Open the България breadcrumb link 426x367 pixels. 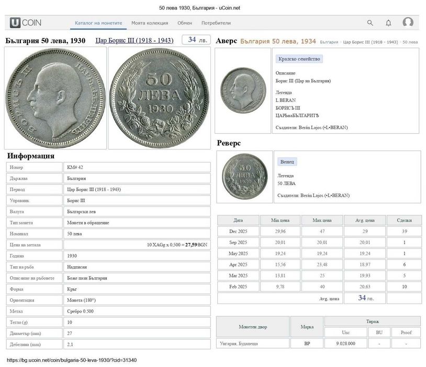(329, 42)
